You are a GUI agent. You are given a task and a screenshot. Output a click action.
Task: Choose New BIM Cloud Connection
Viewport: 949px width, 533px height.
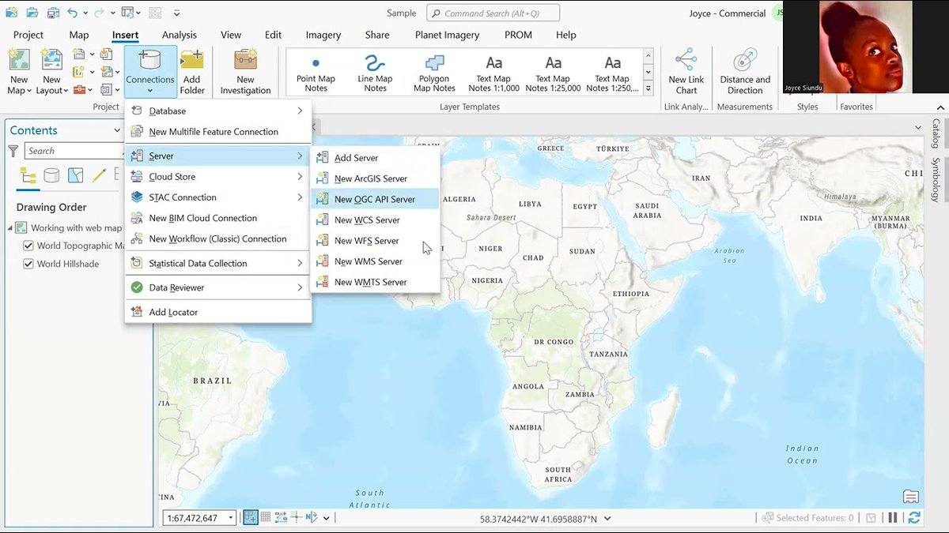pyautogui.click(x=217, y=218)
